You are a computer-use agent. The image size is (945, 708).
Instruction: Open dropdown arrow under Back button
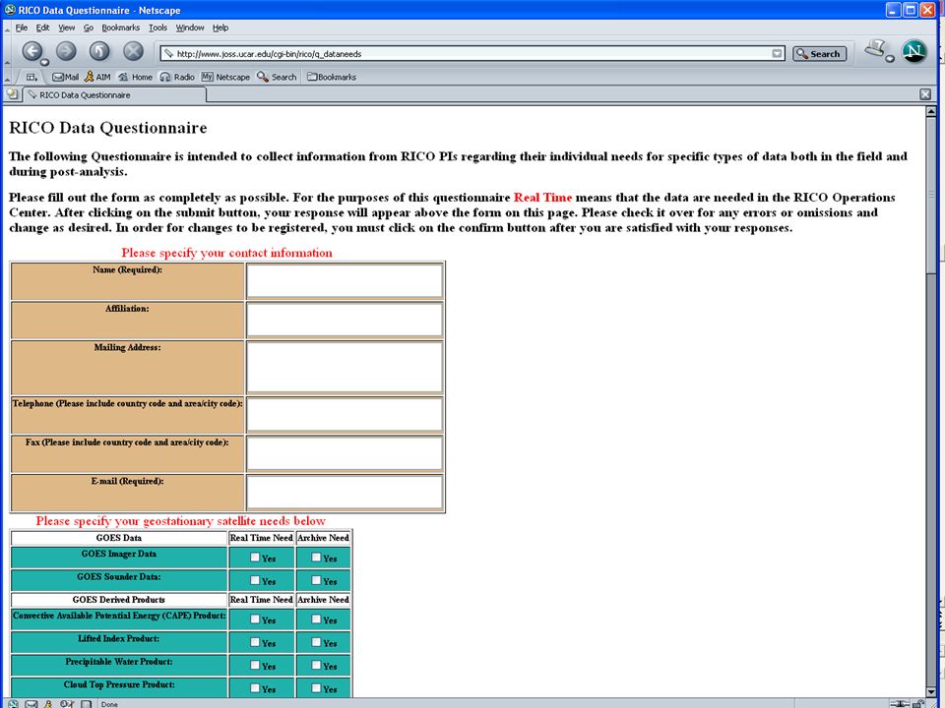[44, 62]
